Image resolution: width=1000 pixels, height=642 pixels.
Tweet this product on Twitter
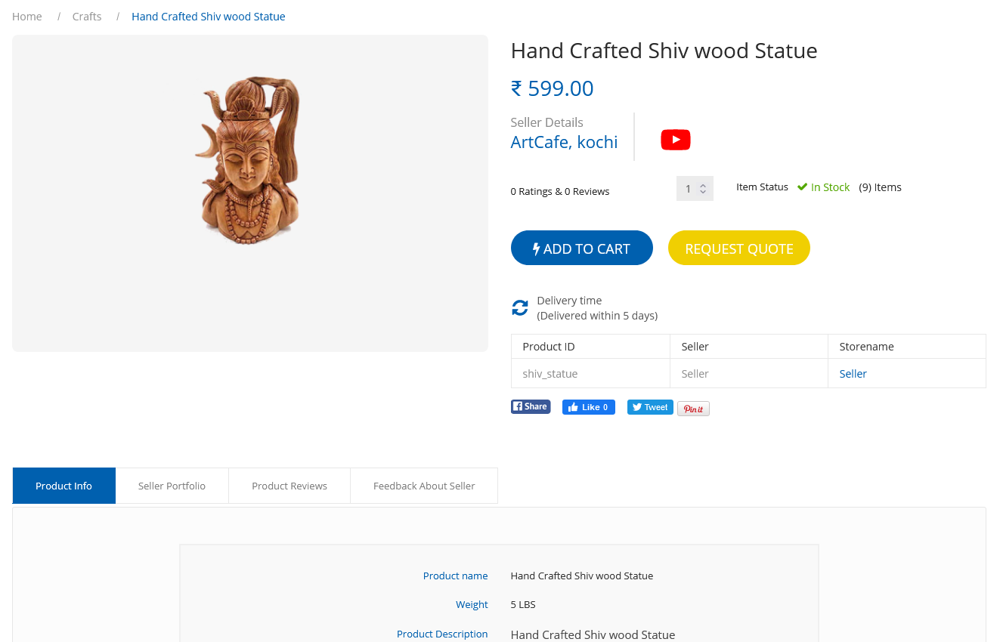(x=649, y=407)
